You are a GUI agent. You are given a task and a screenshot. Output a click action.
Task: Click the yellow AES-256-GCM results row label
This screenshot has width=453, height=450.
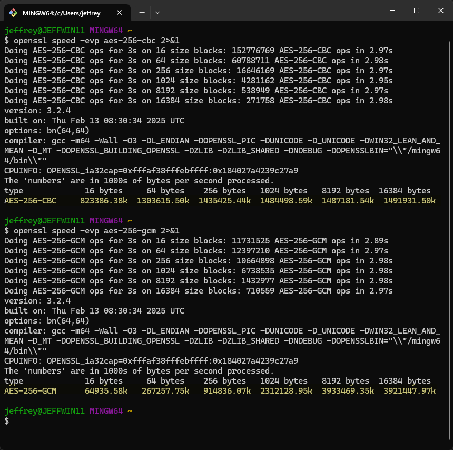[31, 391]
